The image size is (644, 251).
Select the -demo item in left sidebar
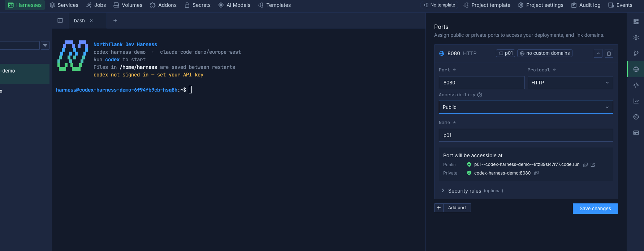(x=25, y=74)
